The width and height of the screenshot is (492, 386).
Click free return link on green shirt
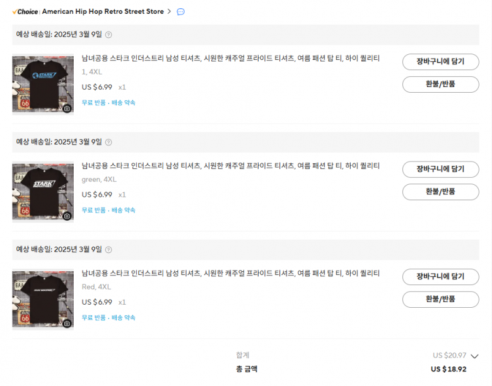click(94, 210)
